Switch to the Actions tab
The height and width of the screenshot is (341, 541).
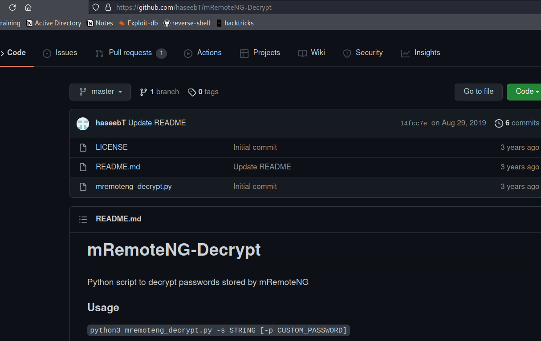pos(203,53)
